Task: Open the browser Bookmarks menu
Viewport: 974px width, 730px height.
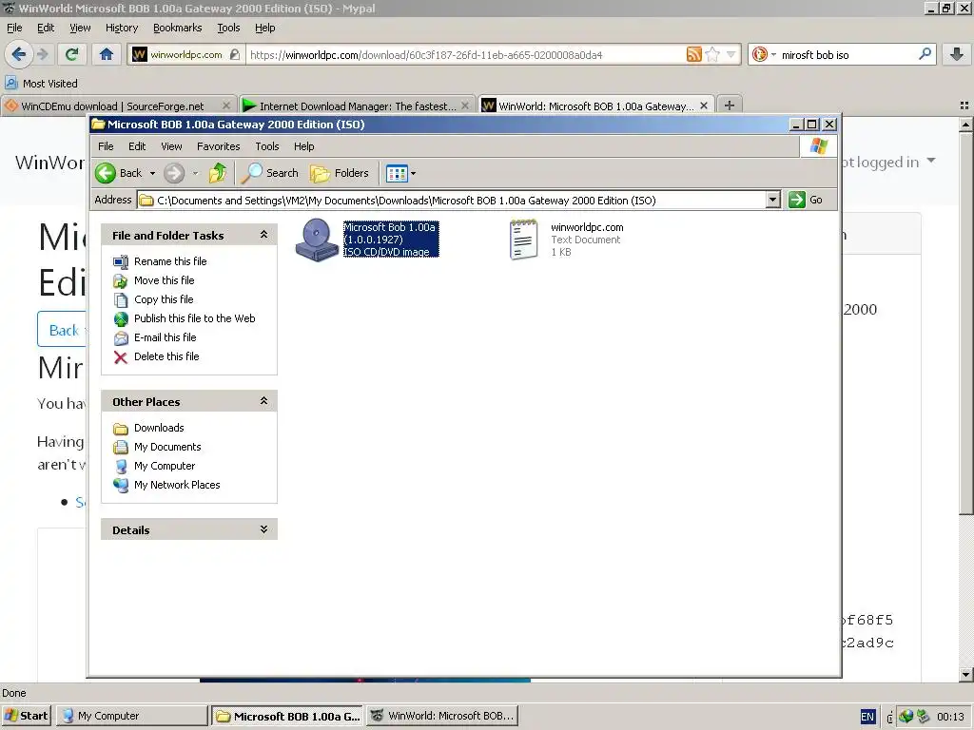Action: 178,28
